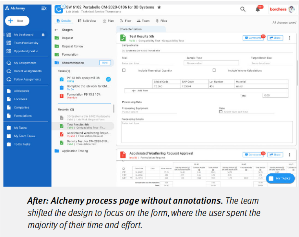
Task: Click into the Processing Details text area
Action: click(207, 131)
